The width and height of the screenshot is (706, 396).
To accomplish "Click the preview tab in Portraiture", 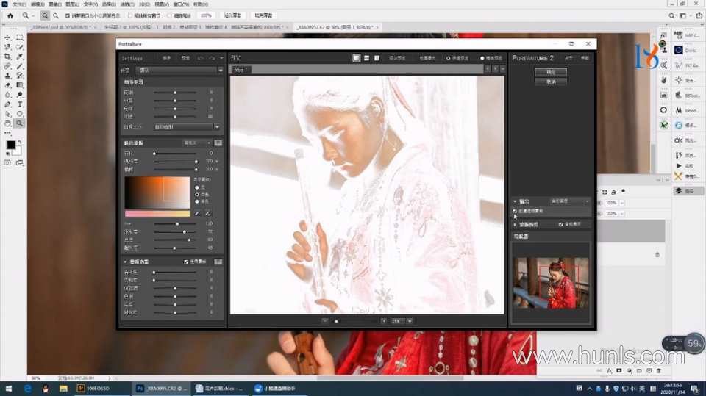I will point(240,69).
